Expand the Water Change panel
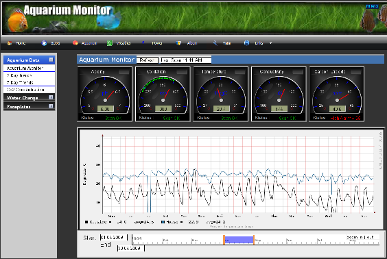 click(51, 97)
